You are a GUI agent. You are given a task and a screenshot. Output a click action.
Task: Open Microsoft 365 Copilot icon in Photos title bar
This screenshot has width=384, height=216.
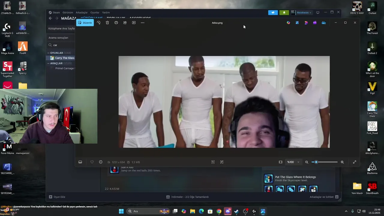tap(288, 23)
